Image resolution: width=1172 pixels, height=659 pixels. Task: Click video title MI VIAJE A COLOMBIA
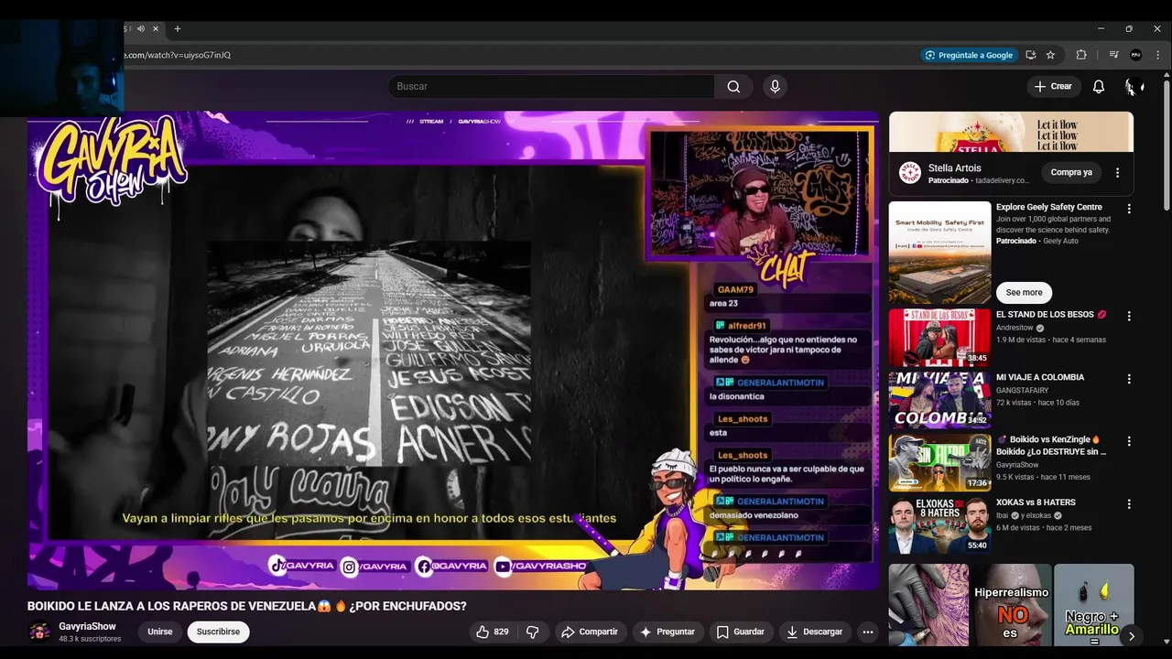[1040, 377]
